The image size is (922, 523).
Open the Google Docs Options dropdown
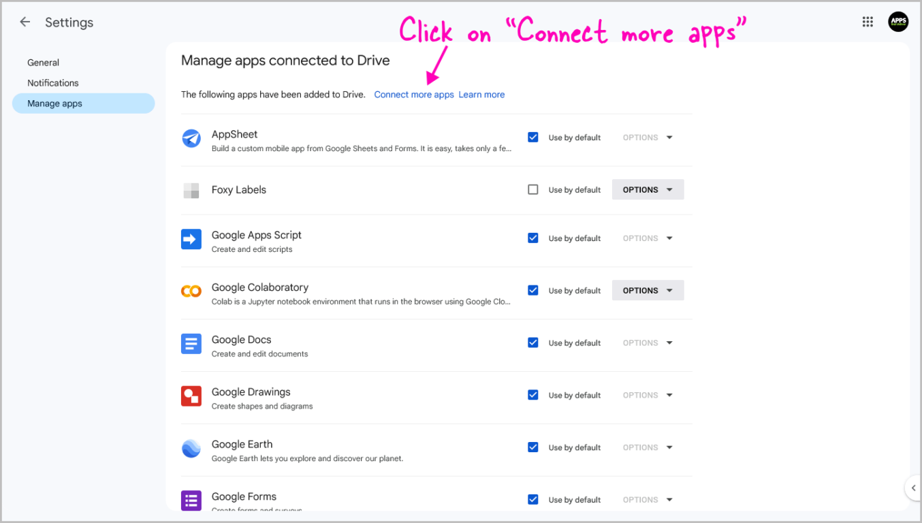click(x=648, y=343)
